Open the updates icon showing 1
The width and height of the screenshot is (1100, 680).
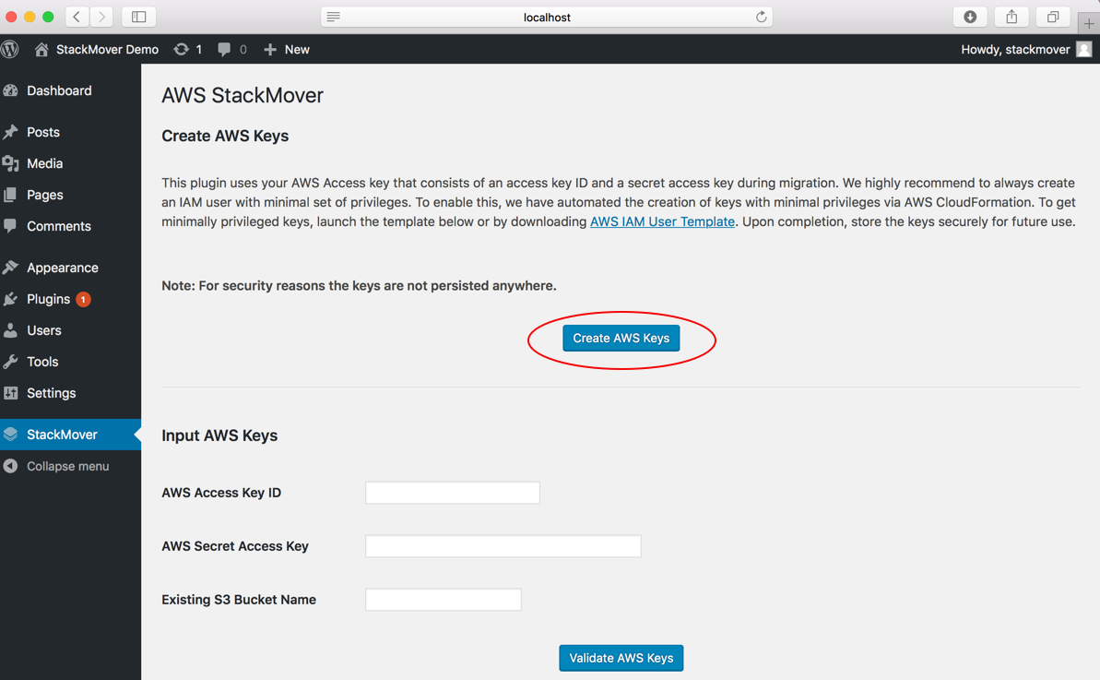[187, 49]
